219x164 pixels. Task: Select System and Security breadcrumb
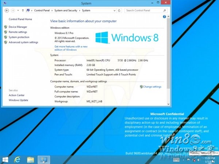(66, 11)
